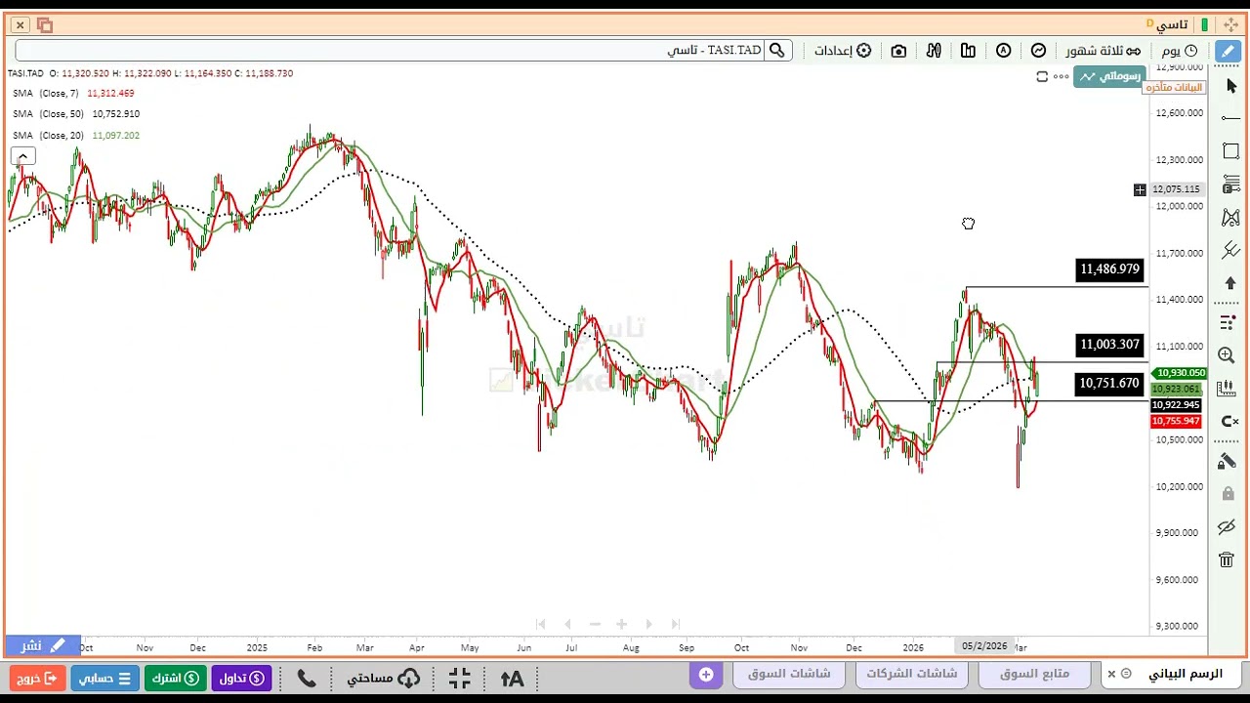The width and height of the screenshot is (1250, 703).
Task: Click the red 10,755.947 axis price tag
Action: tap(1177, 422)
